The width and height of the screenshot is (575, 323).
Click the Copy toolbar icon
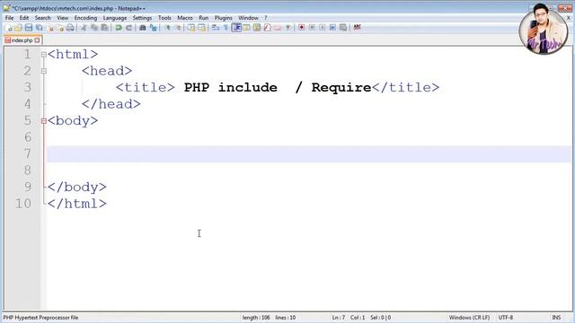pos(94,28)
